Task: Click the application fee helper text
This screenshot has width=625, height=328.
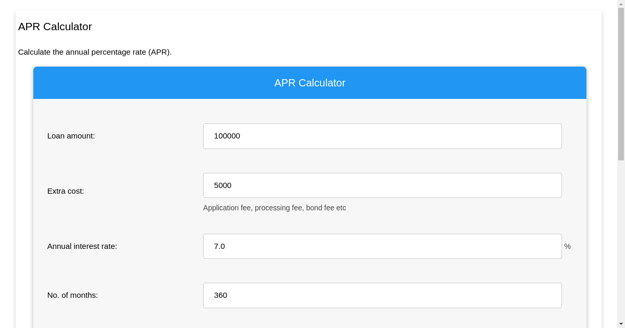Action: coord(274,208)
